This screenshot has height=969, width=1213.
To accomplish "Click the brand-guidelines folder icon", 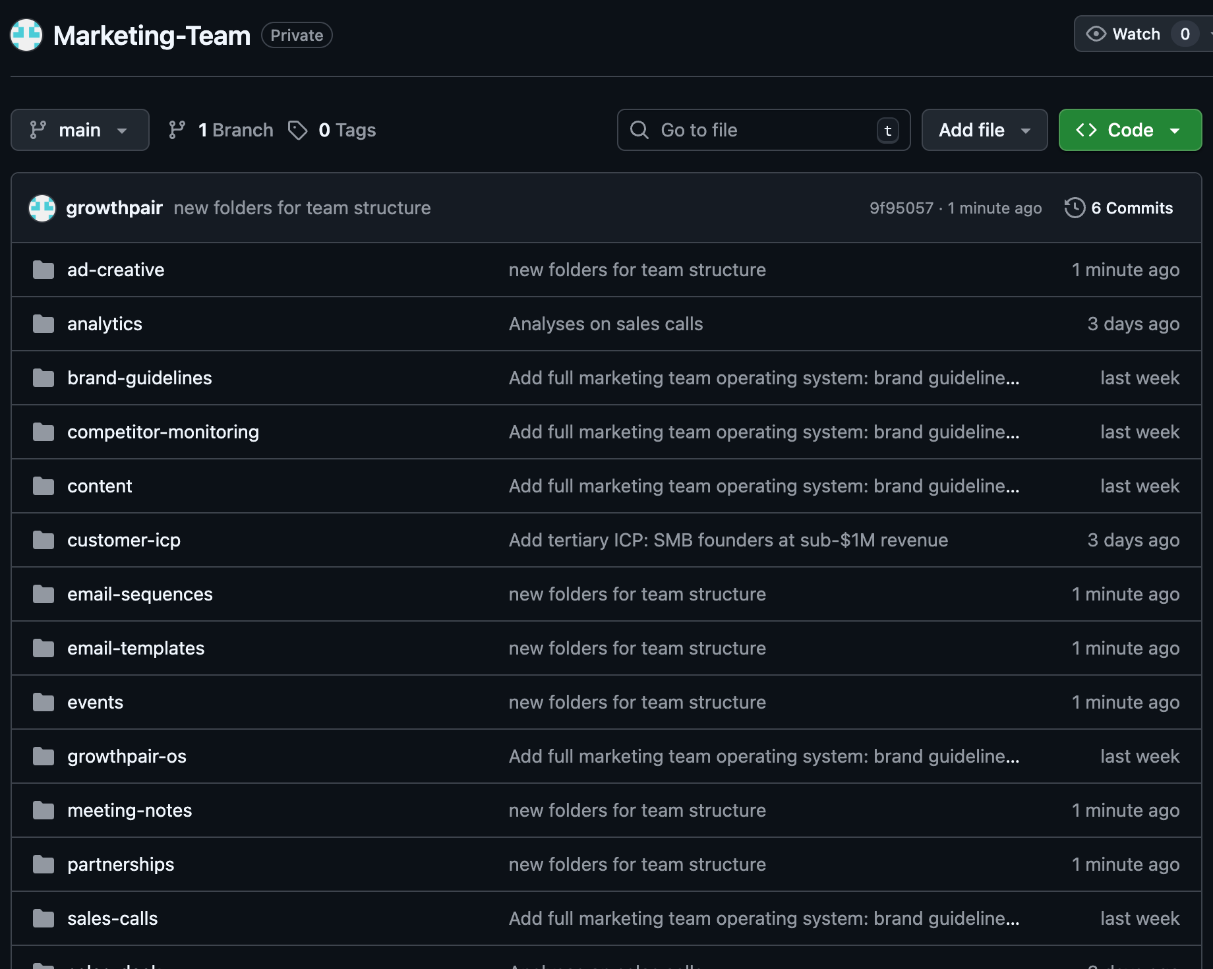I will [x=44, y=378].
